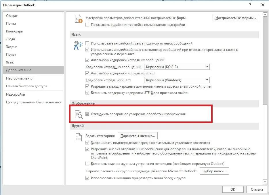269x195 pixels.
Task: Uncheck английский язык в заголовках сообщений
Action: tap(87, 50)
